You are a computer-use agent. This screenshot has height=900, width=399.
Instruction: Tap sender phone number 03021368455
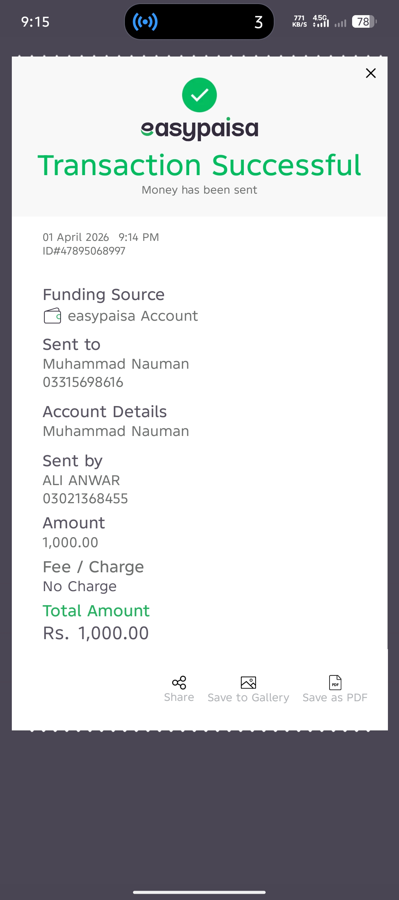tap(85, 499)
